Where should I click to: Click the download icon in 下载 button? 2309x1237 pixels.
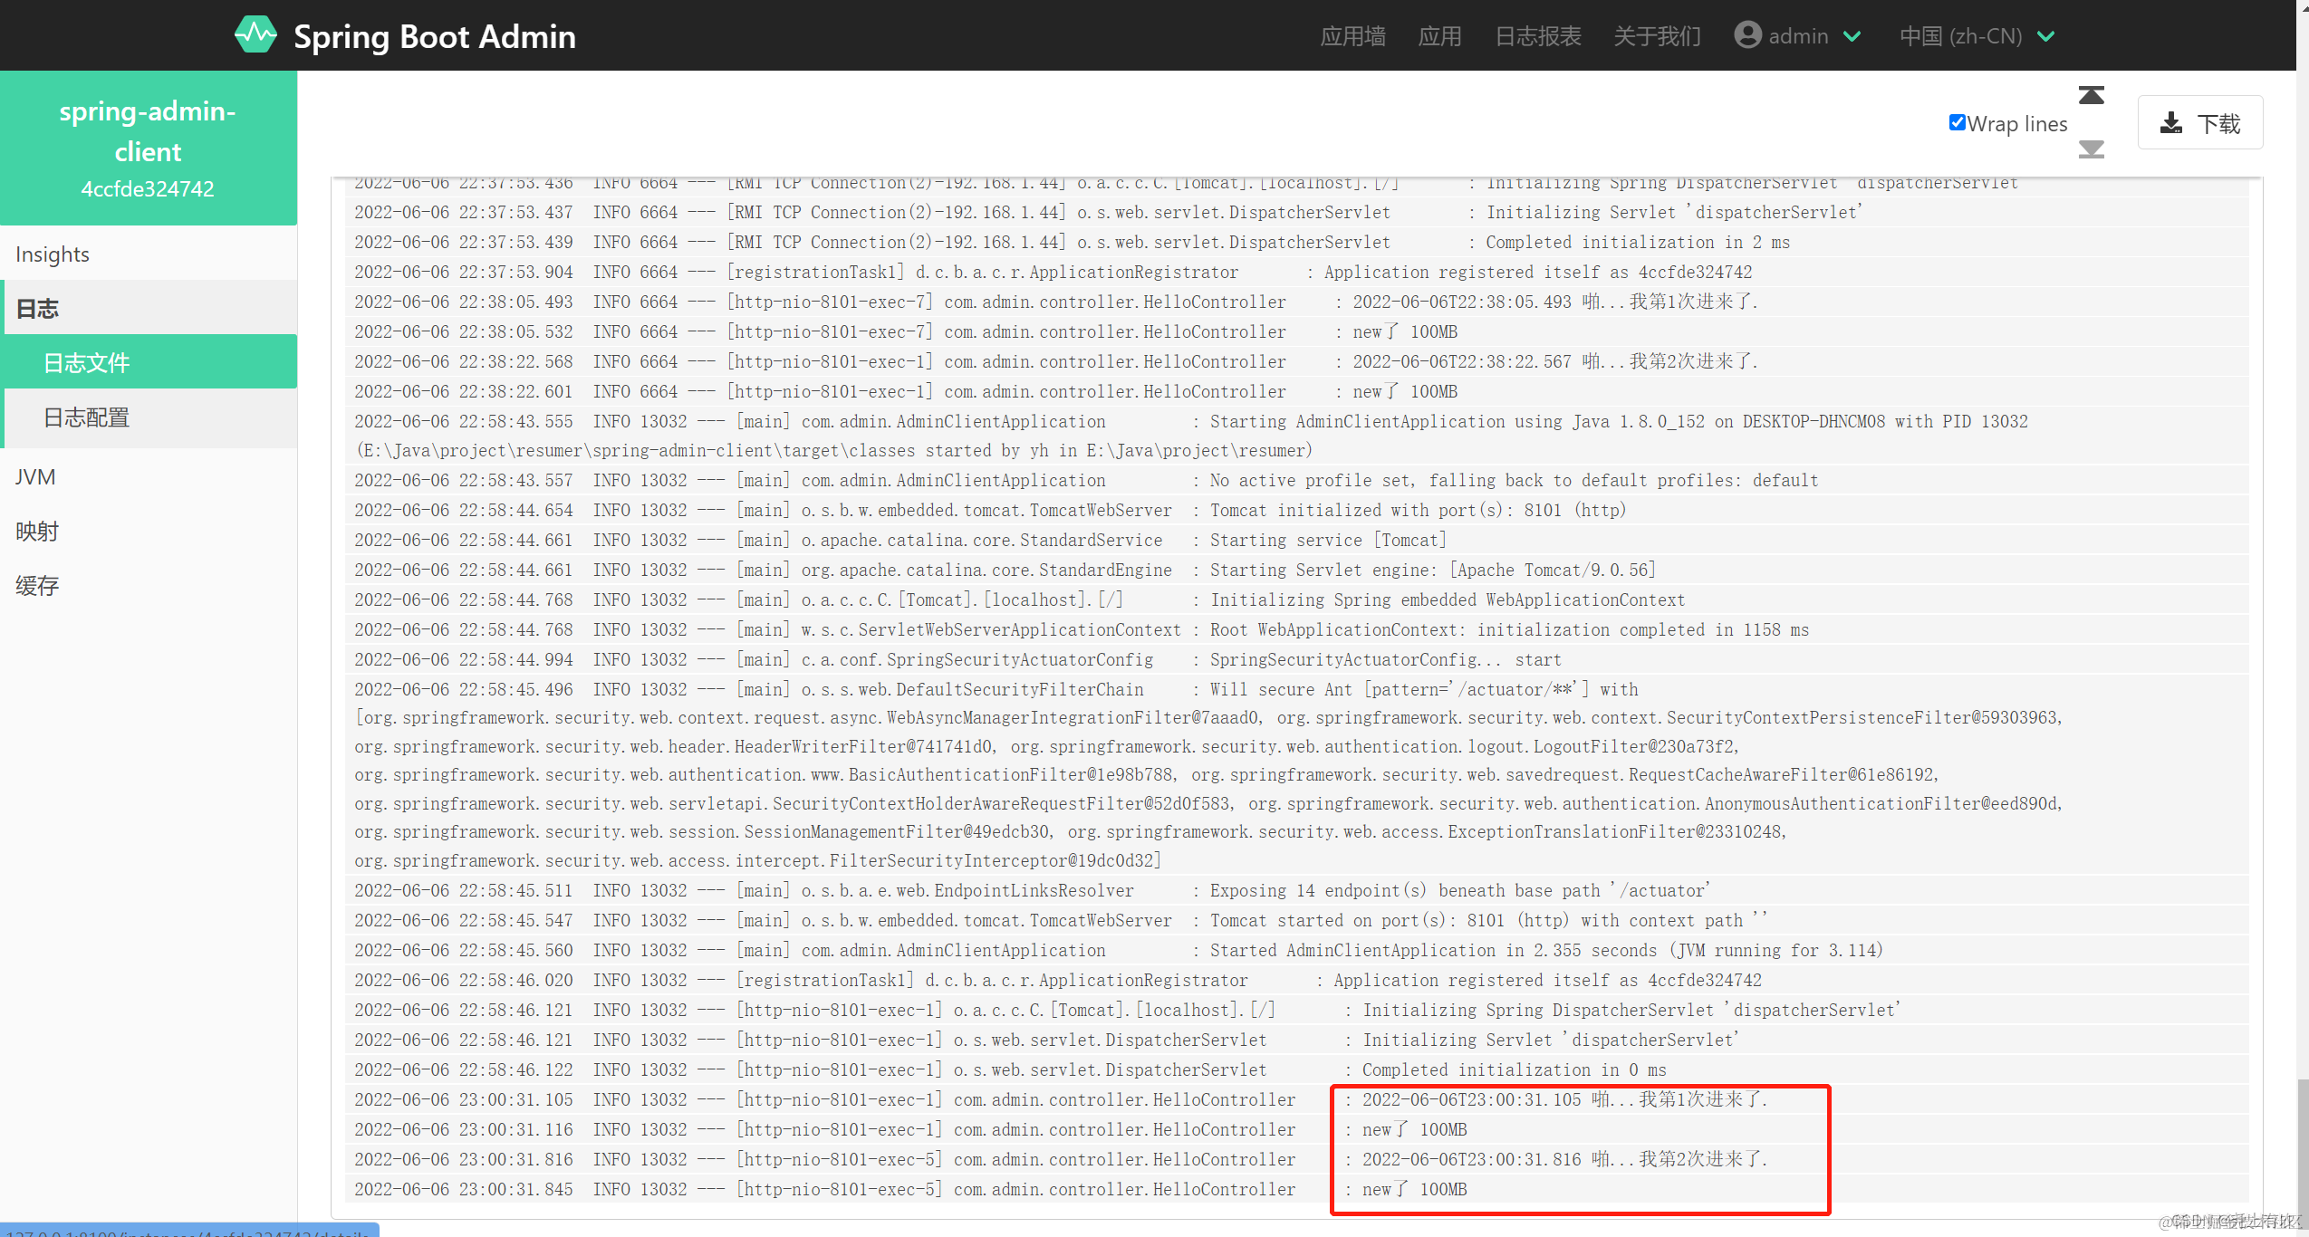(x=2171, y=123)
